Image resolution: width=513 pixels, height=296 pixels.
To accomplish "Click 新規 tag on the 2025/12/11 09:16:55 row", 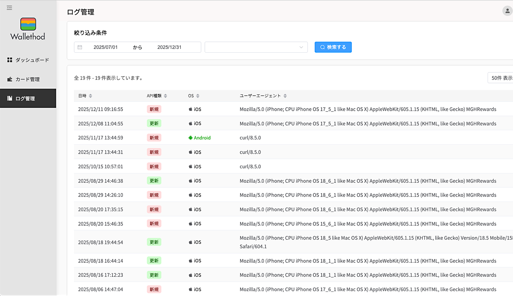I will click(154, 109).
